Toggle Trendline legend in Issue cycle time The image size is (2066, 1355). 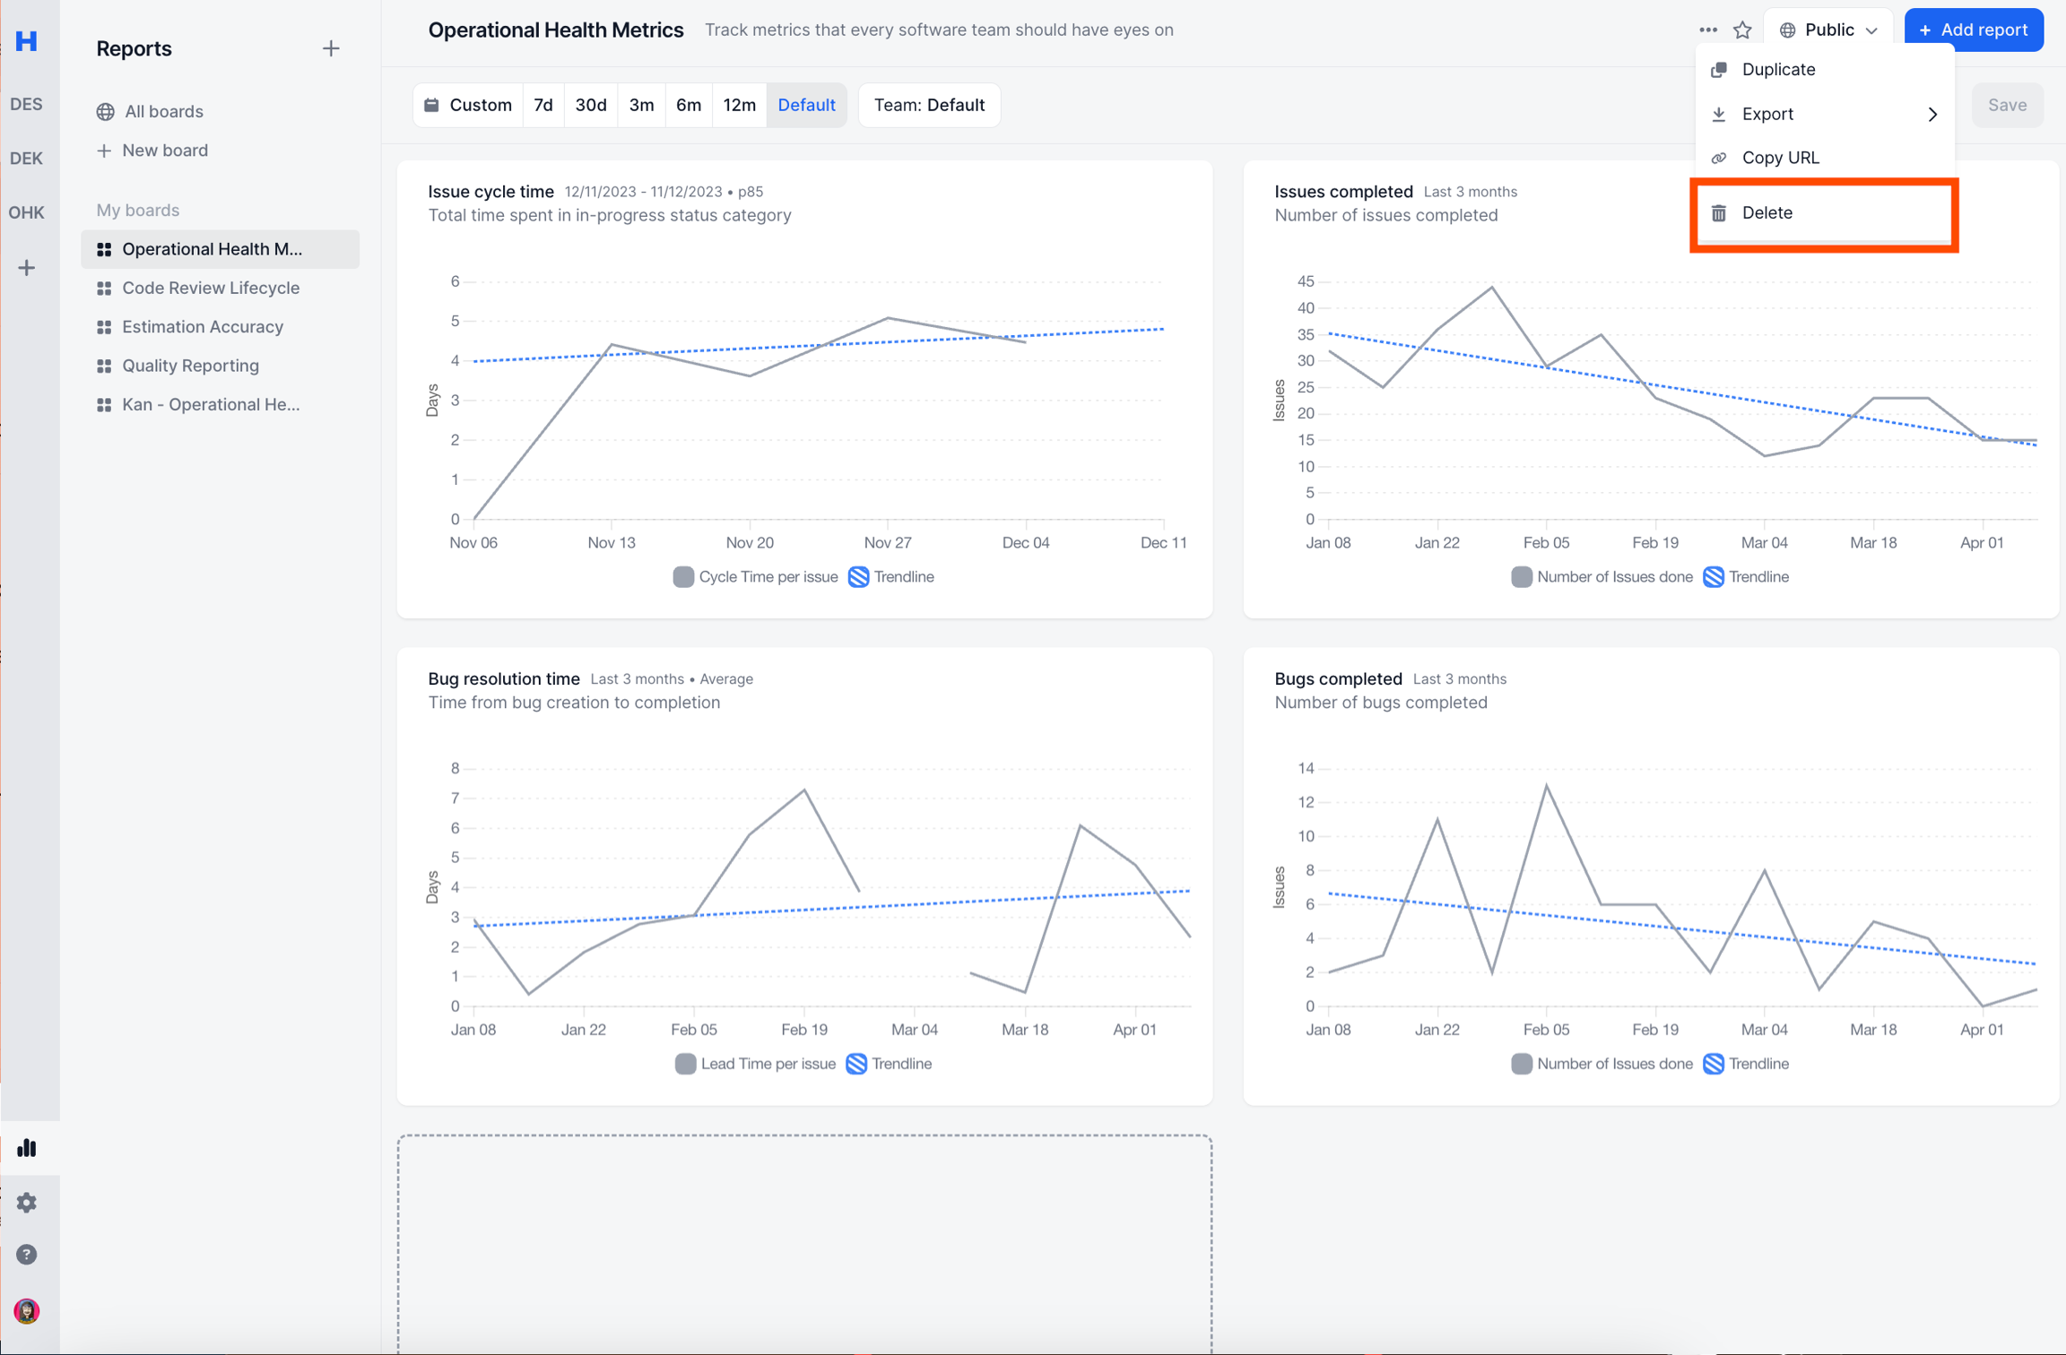tap(891, 577)
